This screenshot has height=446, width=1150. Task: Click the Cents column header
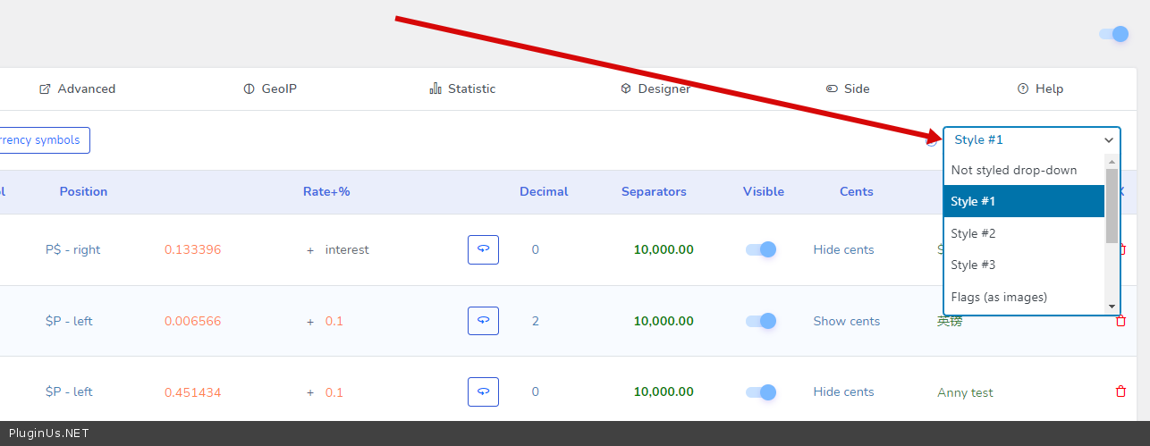coord(857,191)
